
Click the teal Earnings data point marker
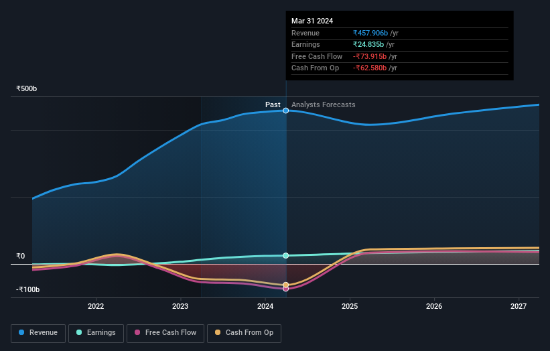click(x=286, y=256)
